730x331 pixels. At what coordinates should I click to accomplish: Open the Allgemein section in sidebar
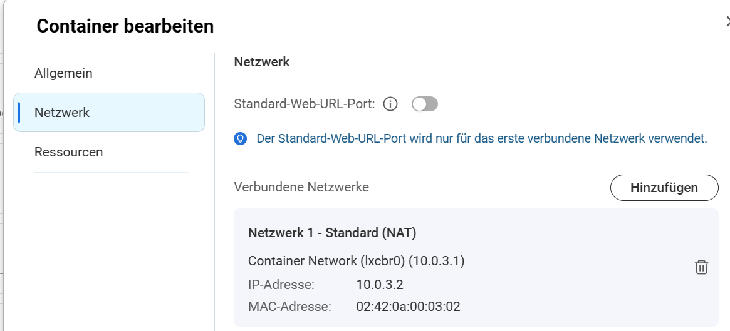(63, 73)
